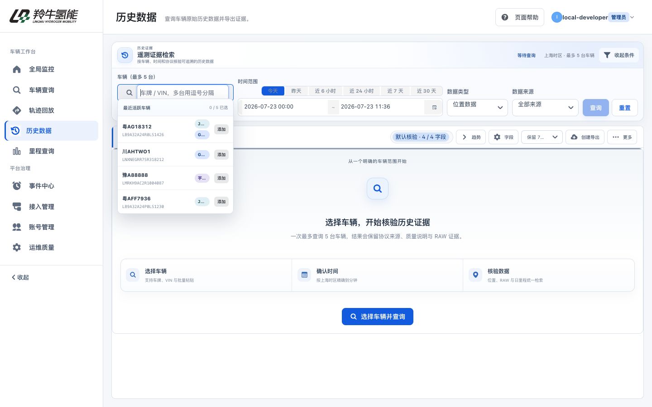The width and height of the screenshot is (652, 407).
Task: Collapse filters with 收起条件
Action: [619, 55]
